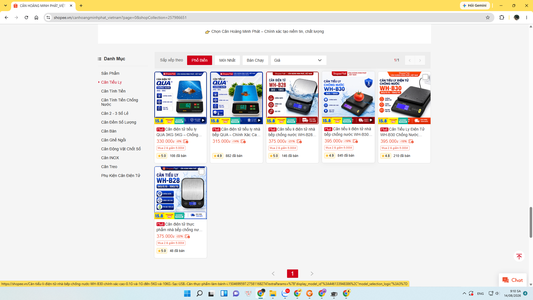Tick the checkbox on the Cân Tiểu Ly WH-B28 image
Screen dimensions: 533x300
[x=202, y=172]
